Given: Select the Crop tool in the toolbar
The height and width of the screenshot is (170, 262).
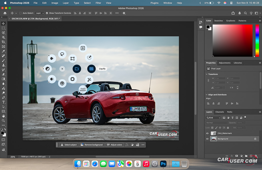Looking at the screenshot, I should coord(3,42).
